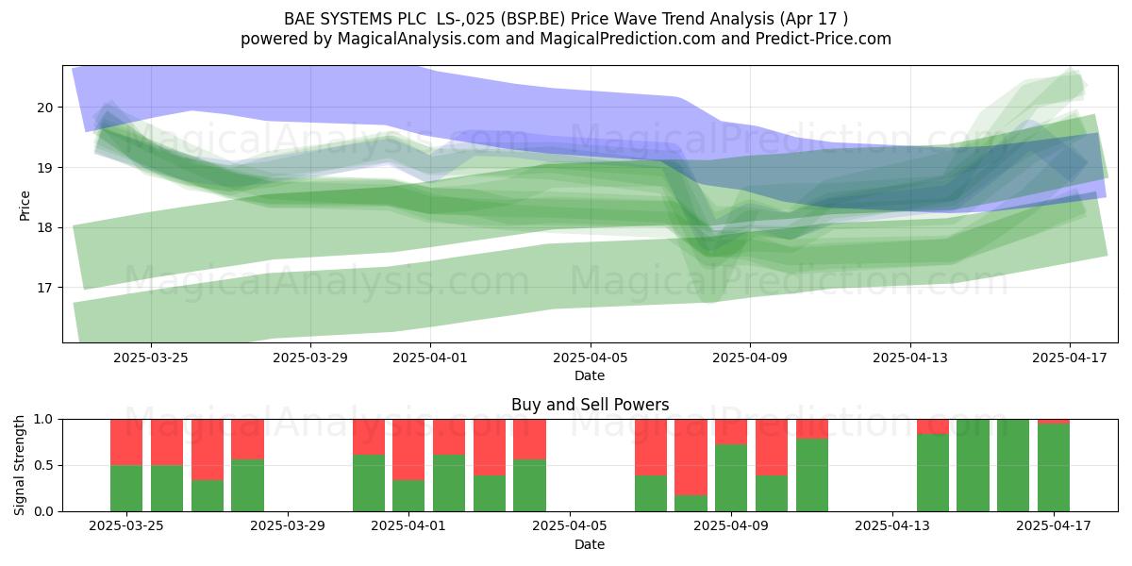Click the 'Date' label under the bar chart
1132x566 pixels.
[x=590, y=544]
